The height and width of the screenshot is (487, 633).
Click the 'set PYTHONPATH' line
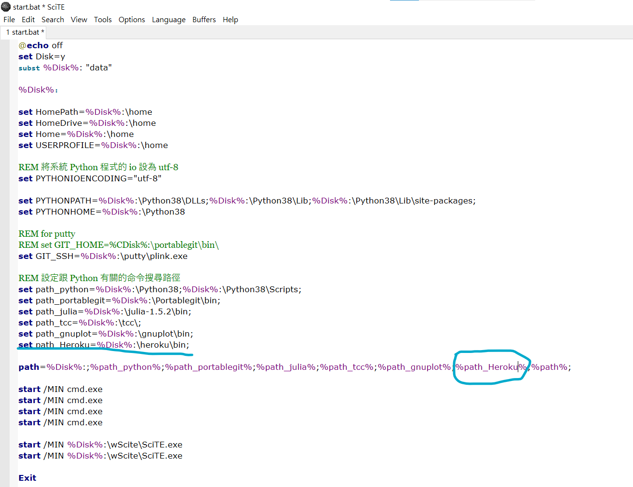[247, 201]
